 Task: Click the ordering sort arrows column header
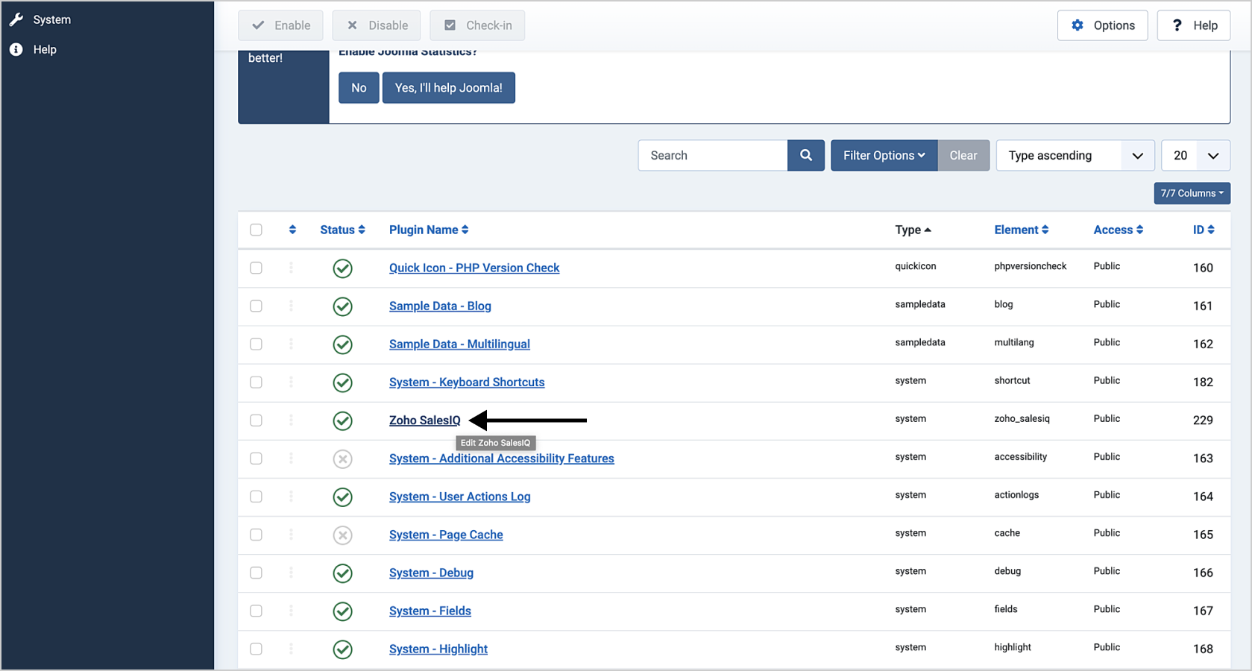pyautogui.click(x=292, y=230)
